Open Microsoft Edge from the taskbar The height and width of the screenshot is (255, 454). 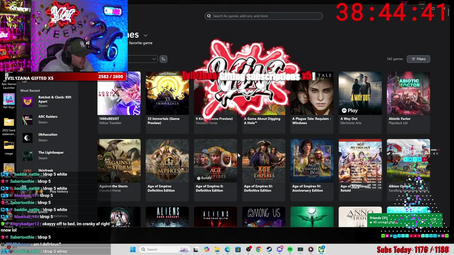point(227,249)
